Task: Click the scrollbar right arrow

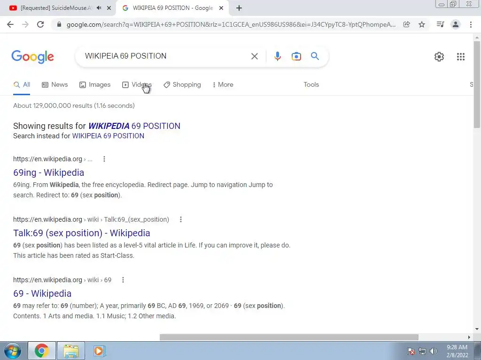Action: [x=469, y=337]
